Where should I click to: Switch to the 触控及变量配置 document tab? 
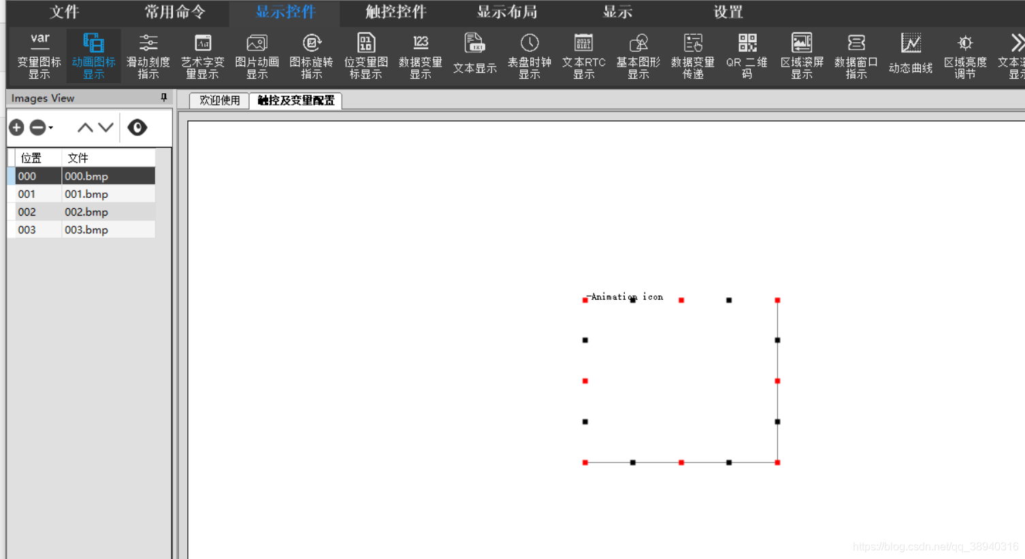click(296, 101)
